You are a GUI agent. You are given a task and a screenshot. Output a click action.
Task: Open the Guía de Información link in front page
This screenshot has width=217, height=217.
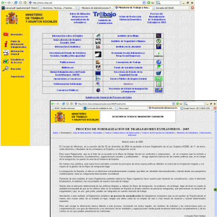[x=82, y=133]
